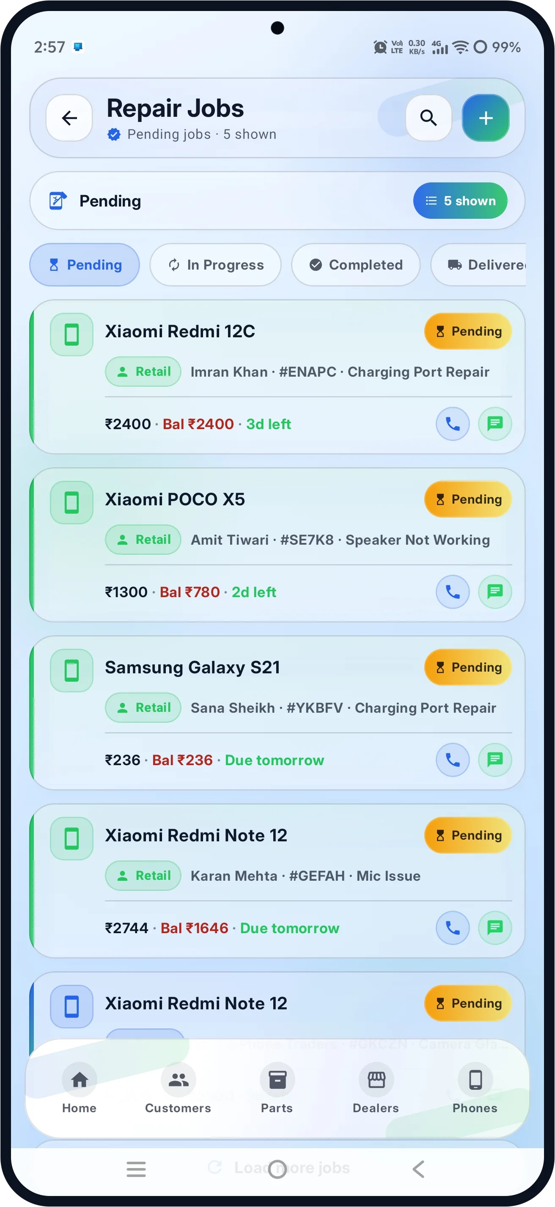This screenshot has width=555, height=1207.
Task: Add a new repair job with plus button
Action: coord(486,118)
